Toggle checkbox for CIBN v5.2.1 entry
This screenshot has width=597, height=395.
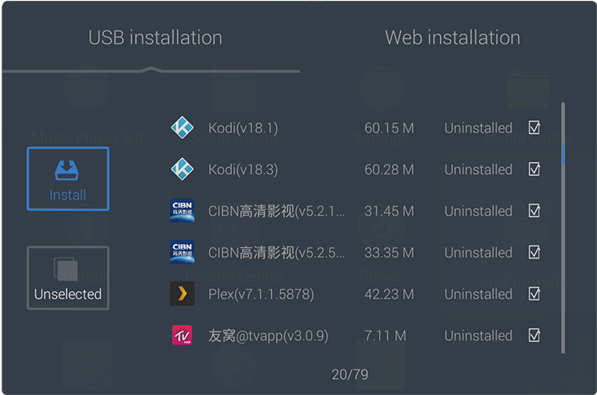click(x=534, y=210)
